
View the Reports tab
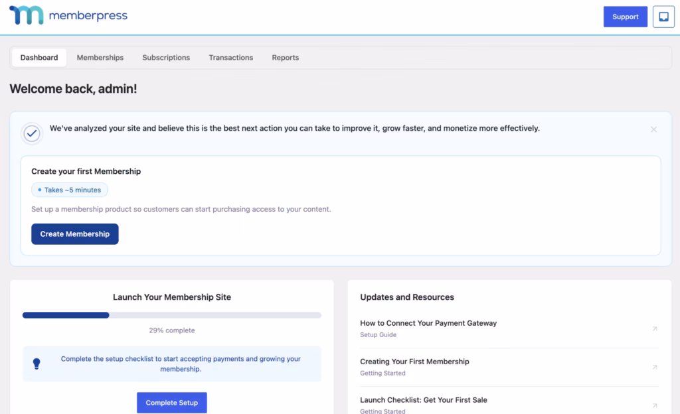tap(286, 58)
